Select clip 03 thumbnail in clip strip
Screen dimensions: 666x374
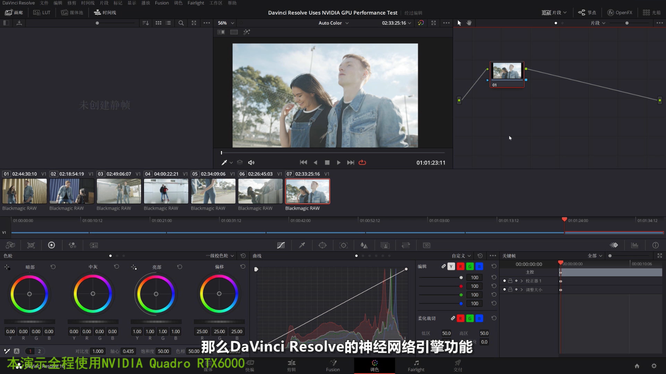(x=119, y=191)
